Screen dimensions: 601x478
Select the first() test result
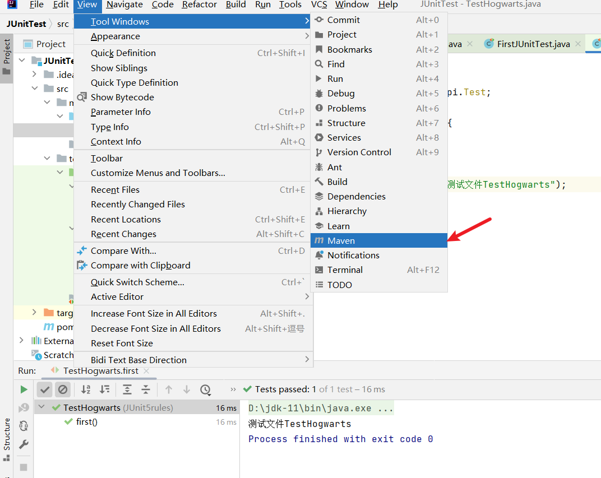[x=86, y=422]
